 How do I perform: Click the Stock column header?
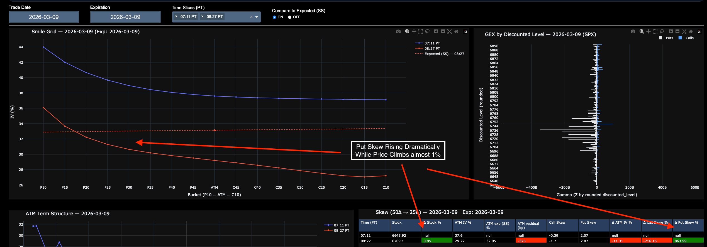(x=405, y=225)
